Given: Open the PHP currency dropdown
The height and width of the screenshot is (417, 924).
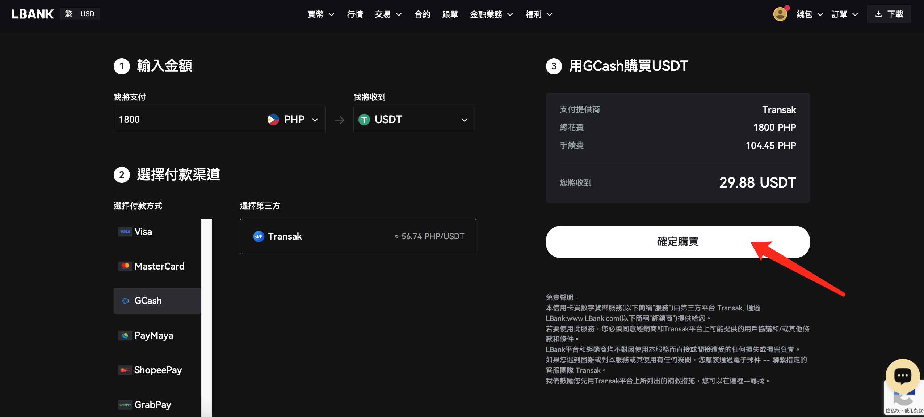Looking at the screenshot, I should click(x=293, y=120).
